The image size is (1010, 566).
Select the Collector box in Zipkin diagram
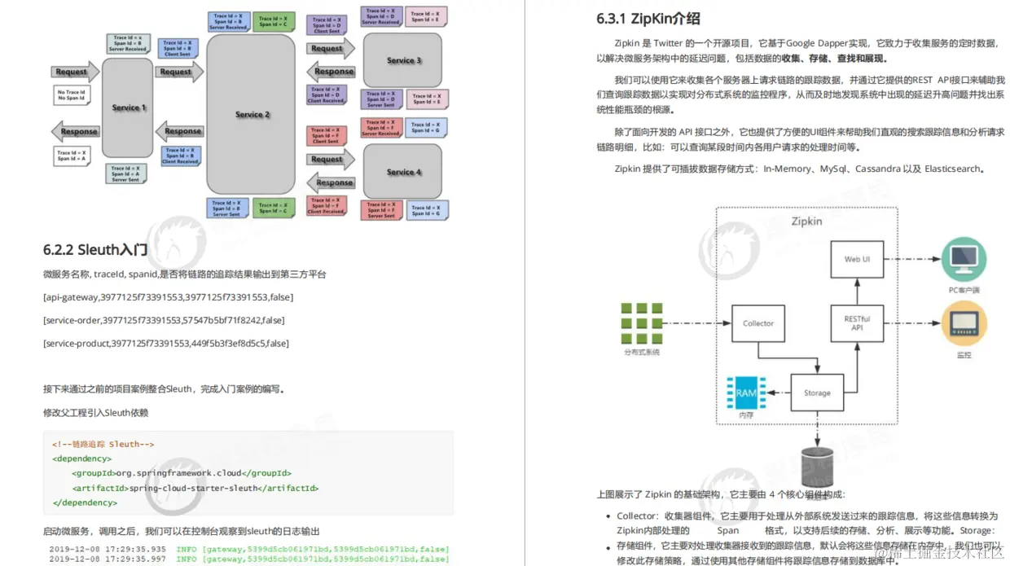757,323
